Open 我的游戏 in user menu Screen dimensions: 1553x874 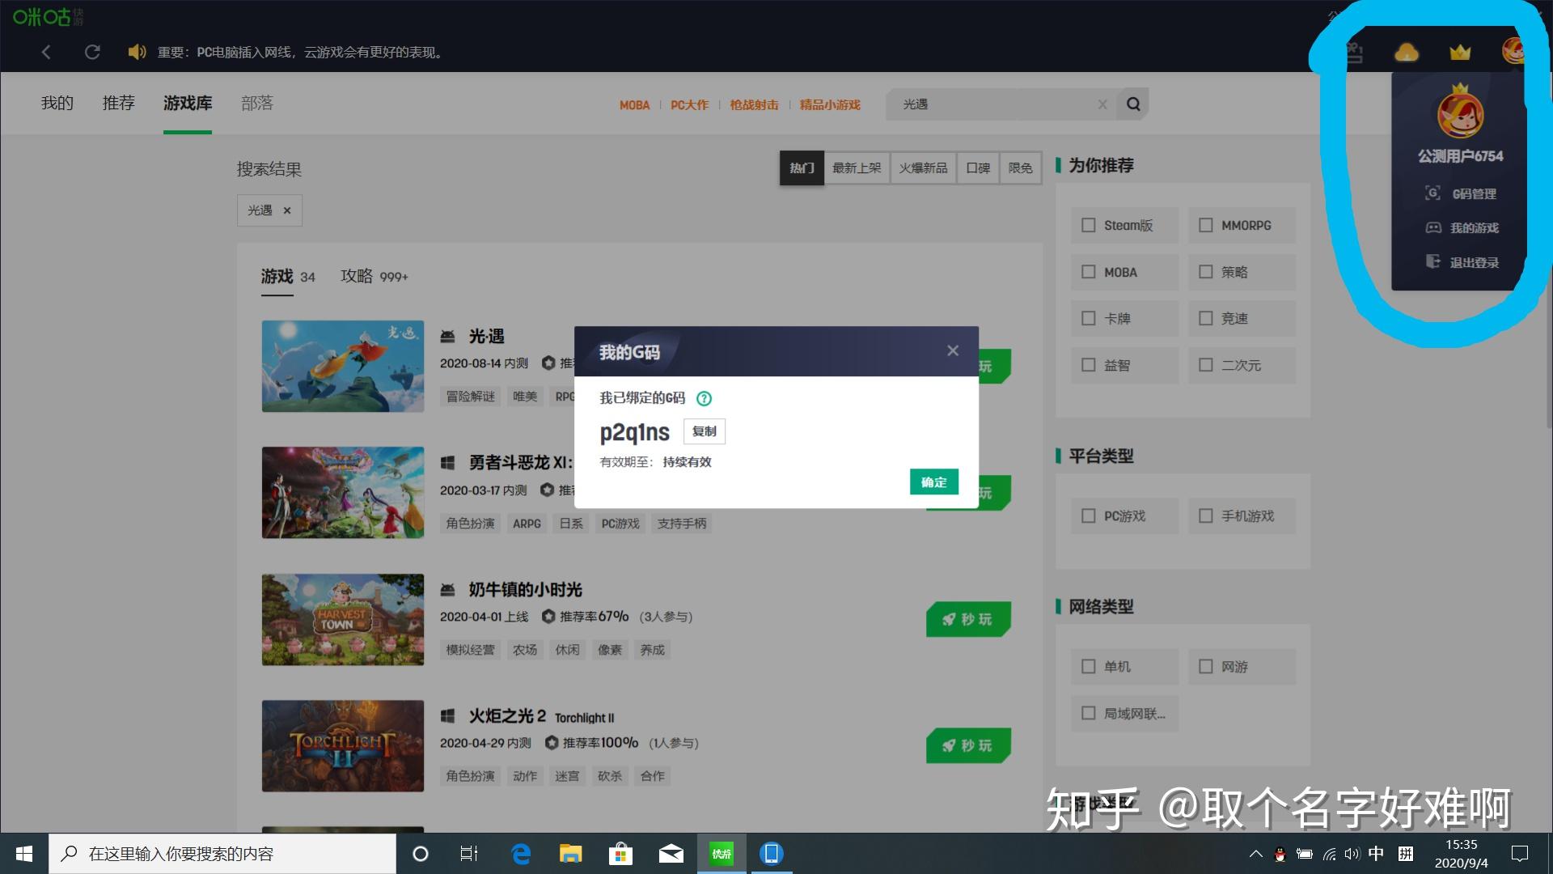[1461, 228]
